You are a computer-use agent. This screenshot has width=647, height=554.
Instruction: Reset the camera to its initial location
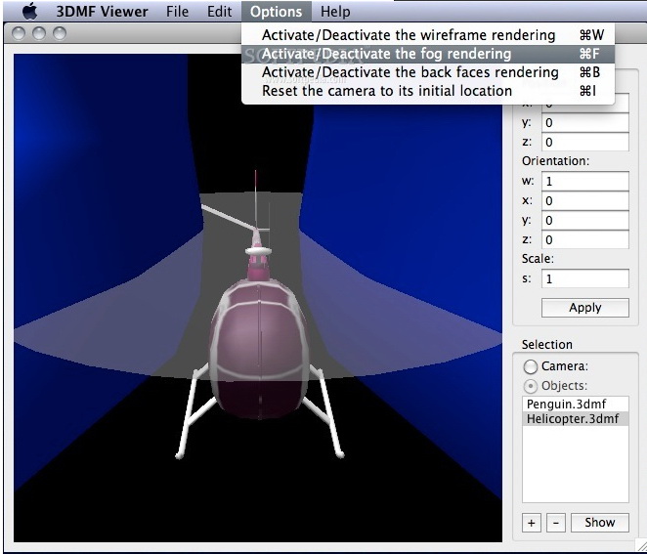[x=428, y=91]
